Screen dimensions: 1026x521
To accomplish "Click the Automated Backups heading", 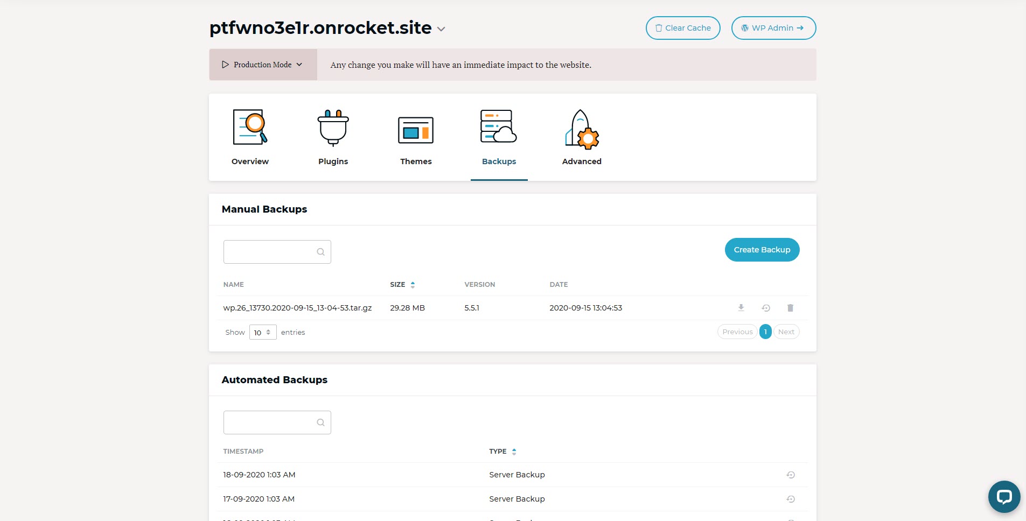I will [275, 380].
